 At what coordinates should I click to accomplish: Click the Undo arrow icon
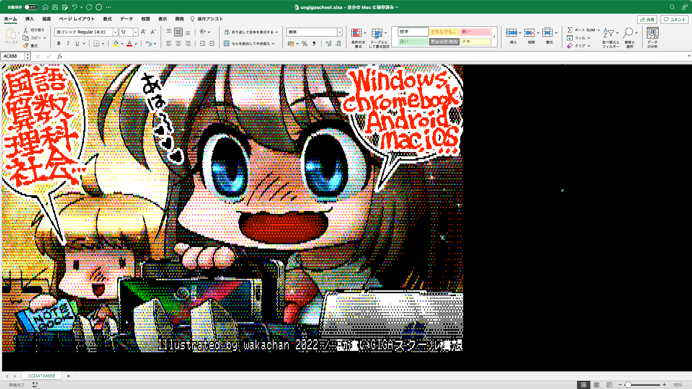[75, 7]
